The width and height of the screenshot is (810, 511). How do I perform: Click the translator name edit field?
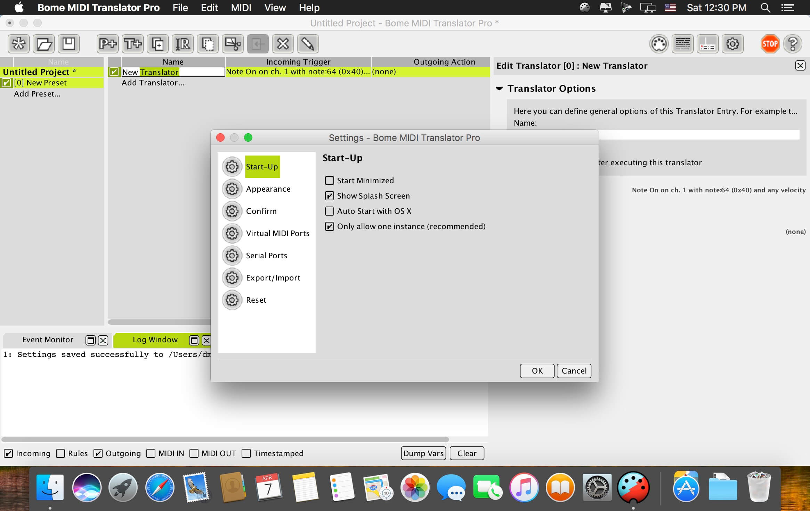point(173,72)
